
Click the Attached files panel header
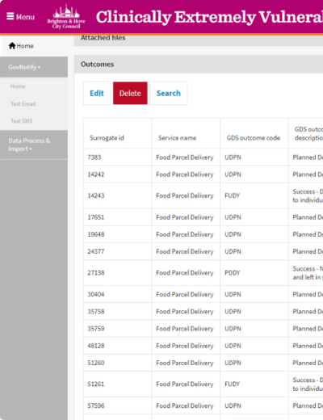pyautogui.click(x=199, y=40)
